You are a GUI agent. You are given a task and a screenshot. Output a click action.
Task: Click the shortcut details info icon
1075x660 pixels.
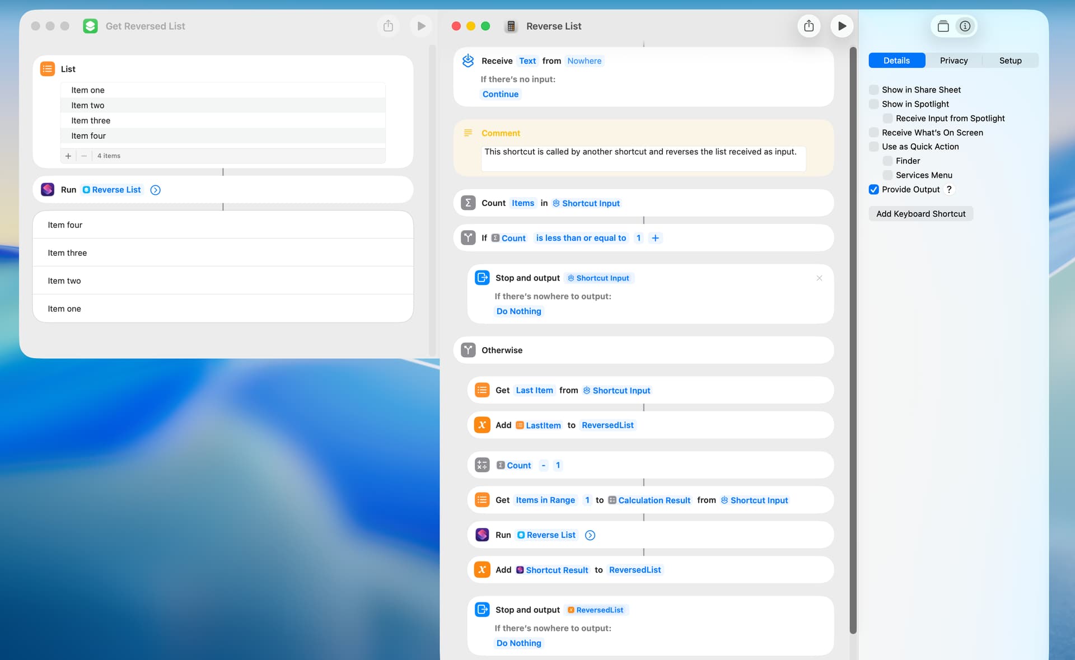(965, 26)
